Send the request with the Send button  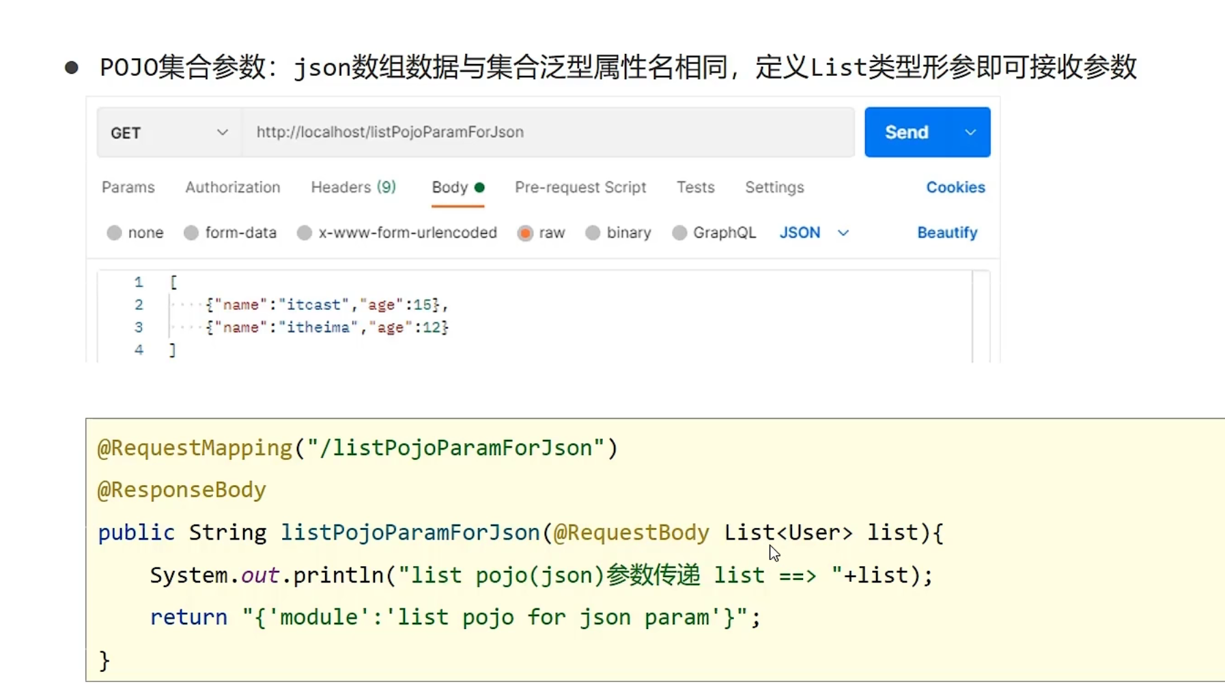click(907, 132)
